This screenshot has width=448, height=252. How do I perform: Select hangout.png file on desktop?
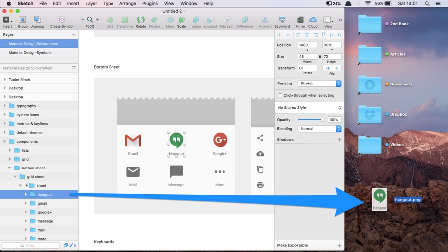tap(379, 199)
